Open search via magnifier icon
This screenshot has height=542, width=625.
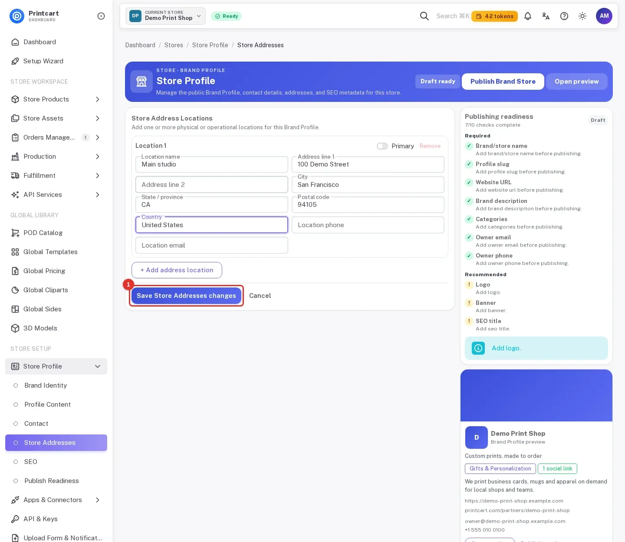pyautogui.click(x=424, y=16)
